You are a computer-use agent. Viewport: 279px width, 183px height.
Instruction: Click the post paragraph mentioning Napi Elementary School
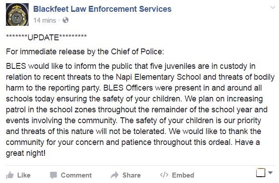click(x=140, y=110)
